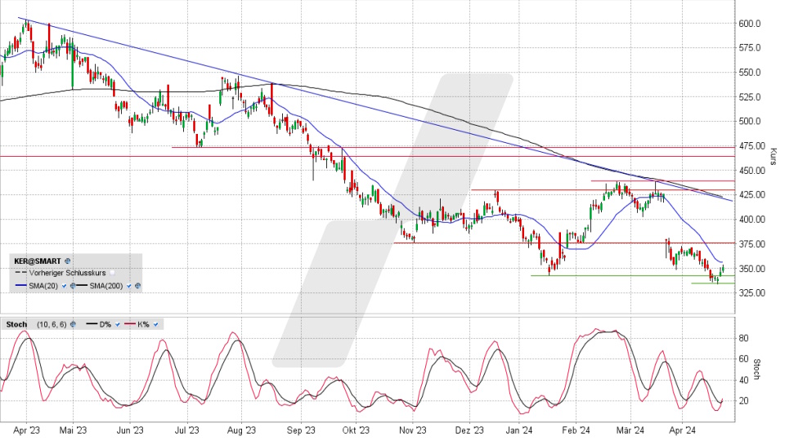Click the Dez '23 date label
This screenshot has height=441, width=785.
pos(470,430)
